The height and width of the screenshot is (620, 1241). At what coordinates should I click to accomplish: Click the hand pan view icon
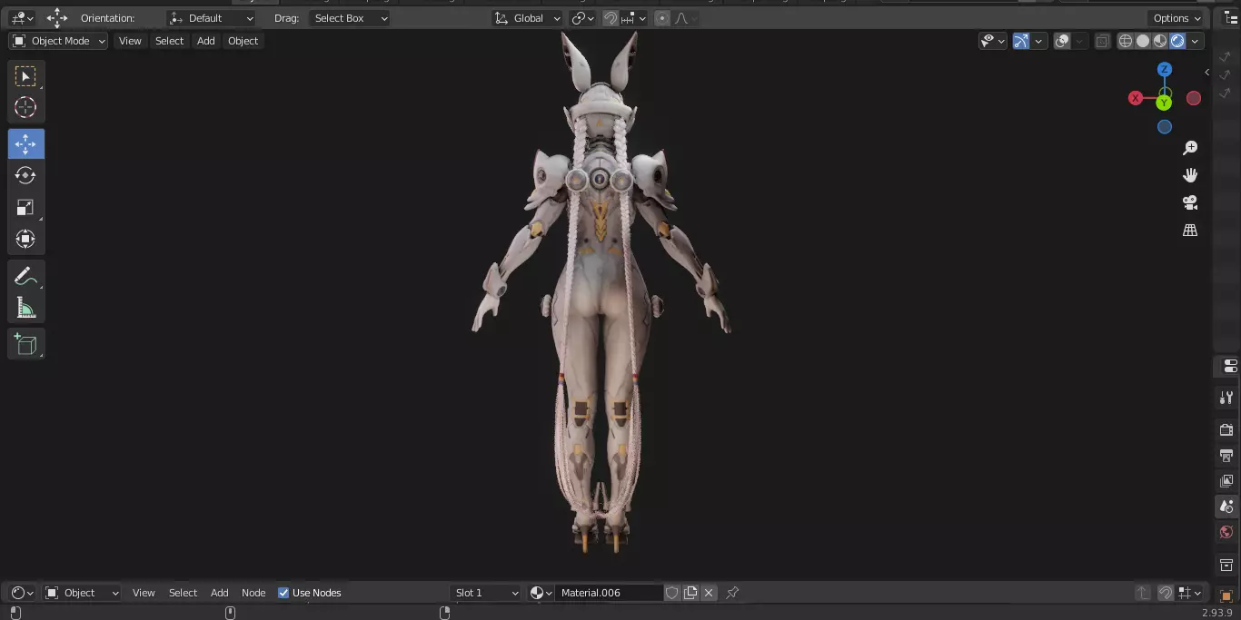pos(1190,175)
